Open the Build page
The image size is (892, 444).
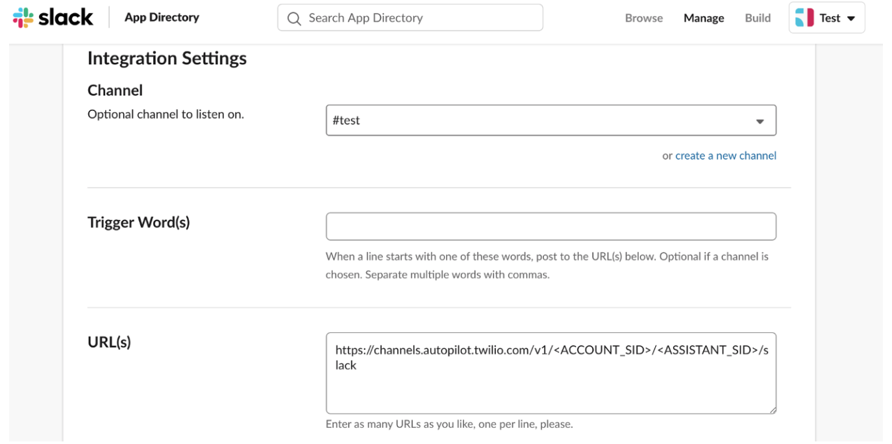(758, 18)
